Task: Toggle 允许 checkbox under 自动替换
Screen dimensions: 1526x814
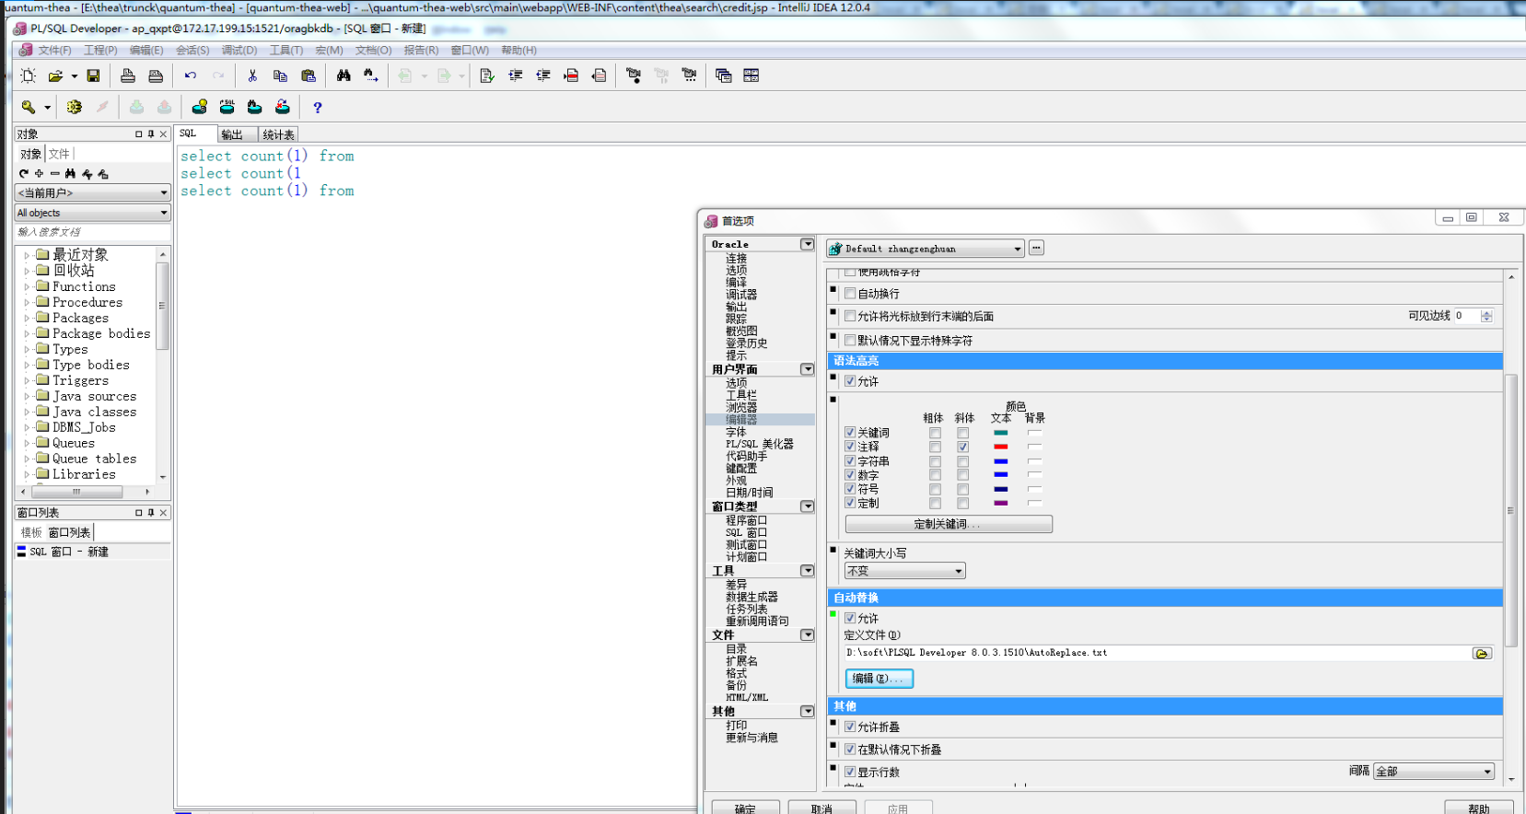Action: (850, 619)
